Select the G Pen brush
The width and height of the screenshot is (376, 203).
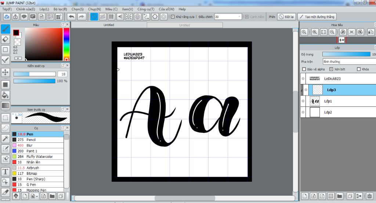pyautogui.click(x=38, y=185)
